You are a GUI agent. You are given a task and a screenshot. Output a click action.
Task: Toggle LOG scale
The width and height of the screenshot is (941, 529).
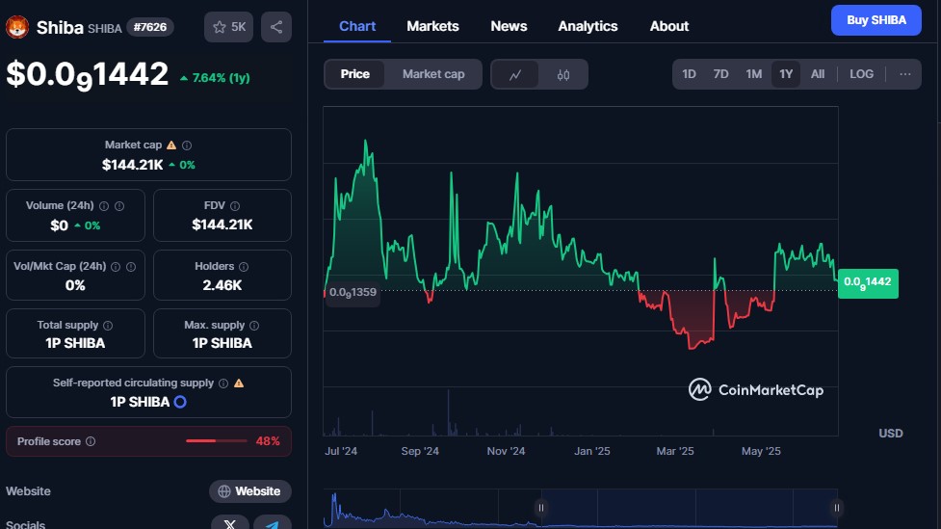pyautogui.click(x=861, y=74)
